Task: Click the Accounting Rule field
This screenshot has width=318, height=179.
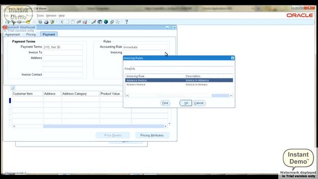Action: pyautogui.click(x=145, y=47)
